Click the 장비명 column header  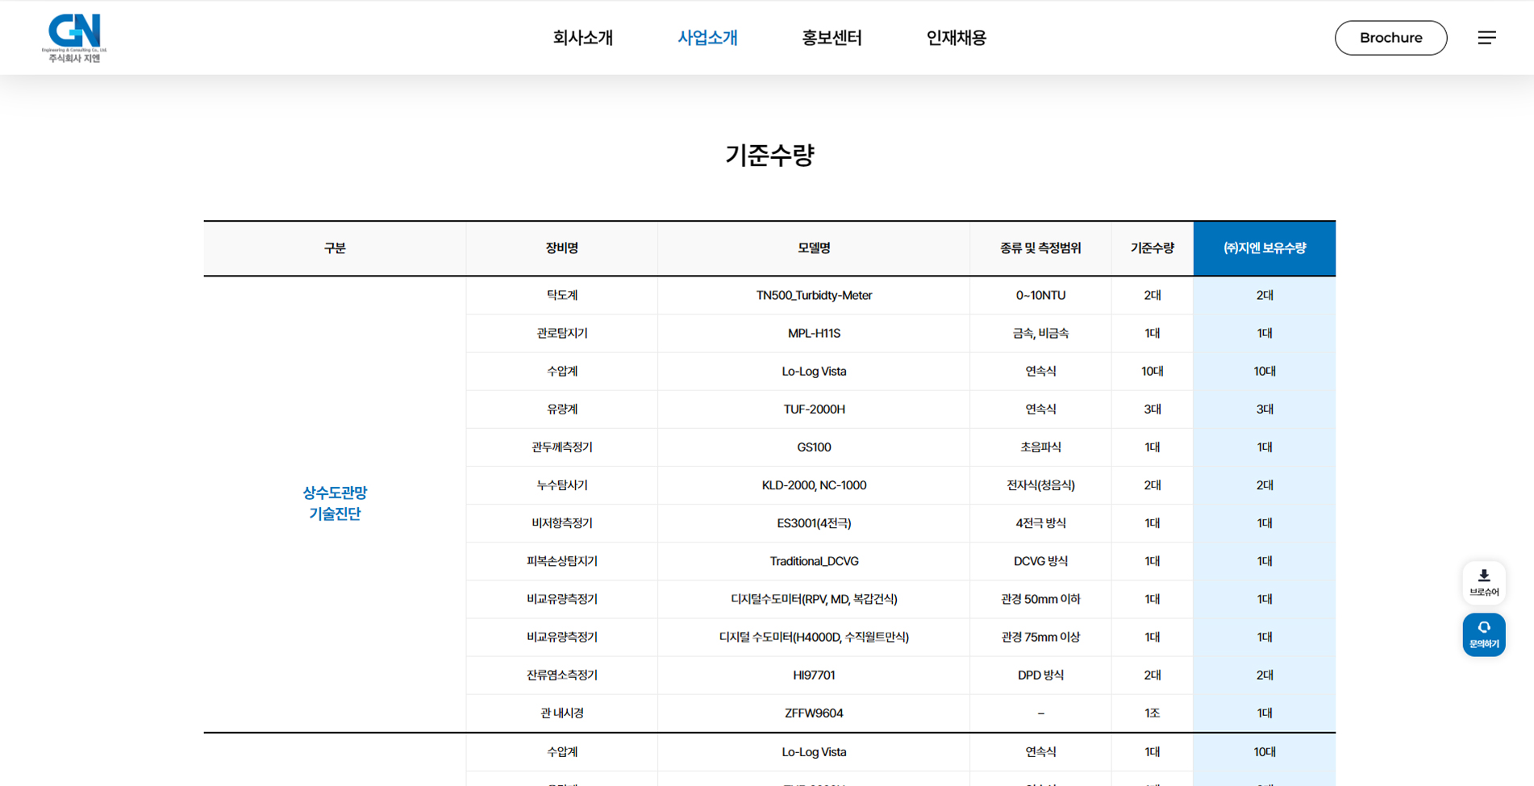pyautogui.click(x=561, y=248)
